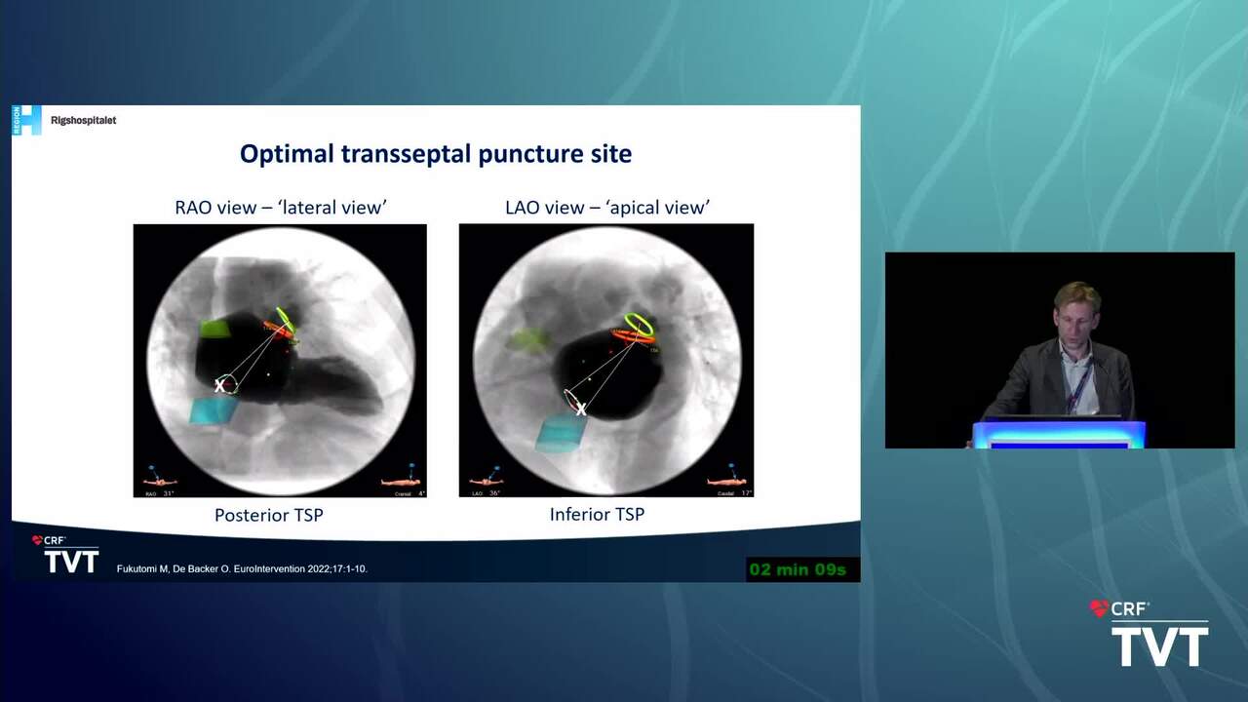The height and width of the screenshot is (702, 1248).
Task: Click the CRF TVT logo on the slide footer
Action: pos(65,555)
